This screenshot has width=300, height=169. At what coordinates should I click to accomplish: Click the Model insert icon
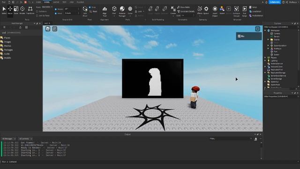[222, 10]
